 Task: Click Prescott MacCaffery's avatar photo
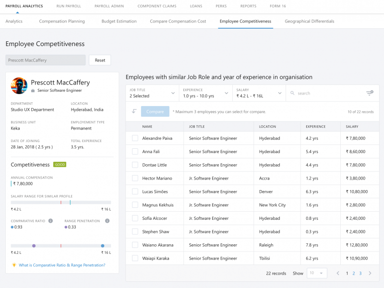tap(19, 85)
